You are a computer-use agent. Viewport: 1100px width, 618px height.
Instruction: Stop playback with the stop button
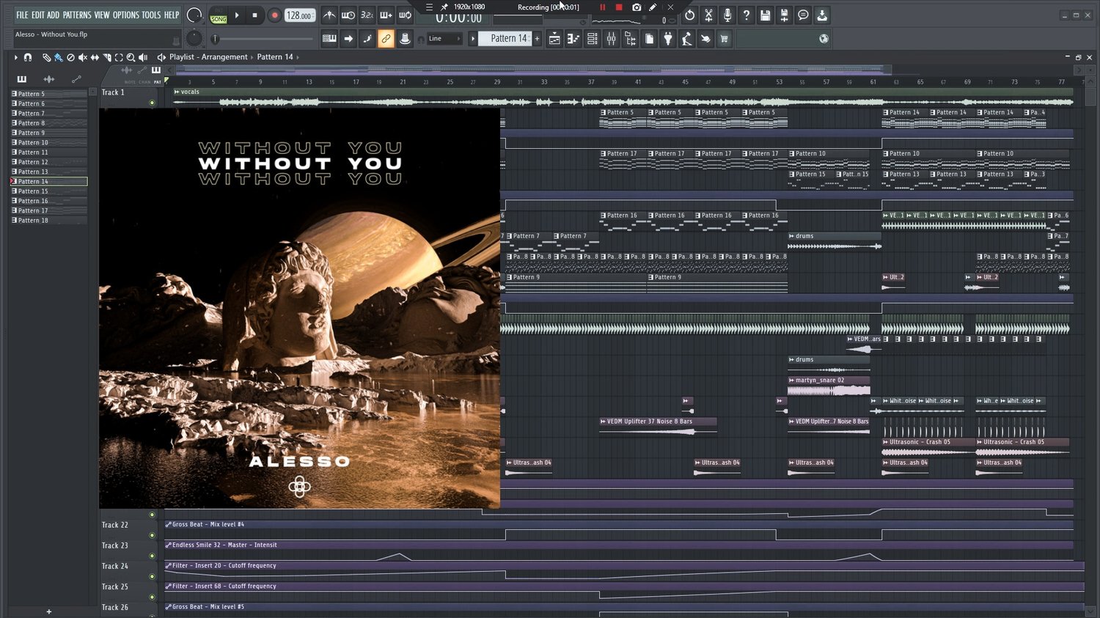[254, 15]
